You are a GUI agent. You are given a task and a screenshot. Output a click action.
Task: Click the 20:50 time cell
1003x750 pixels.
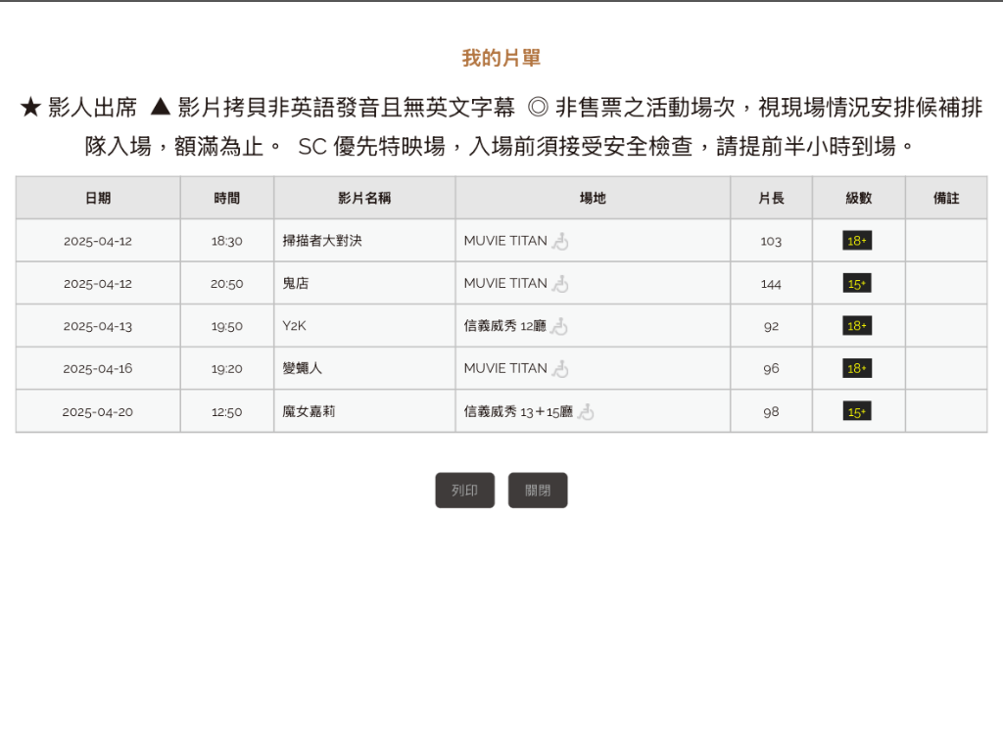coord(227,284)
